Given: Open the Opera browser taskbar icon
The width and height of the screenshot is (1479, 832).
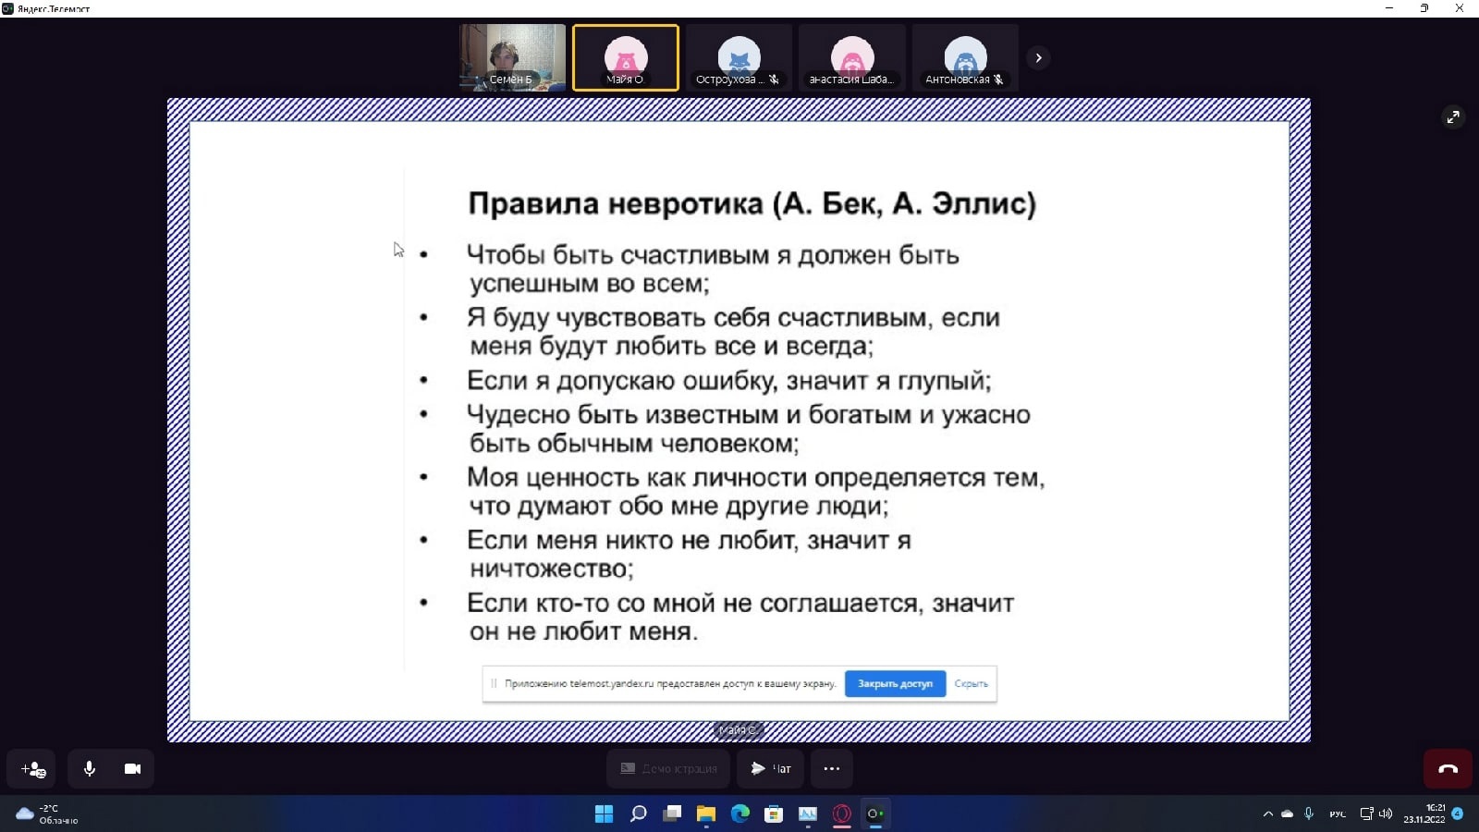Looking at the screenshot, I should click(841, 814).
